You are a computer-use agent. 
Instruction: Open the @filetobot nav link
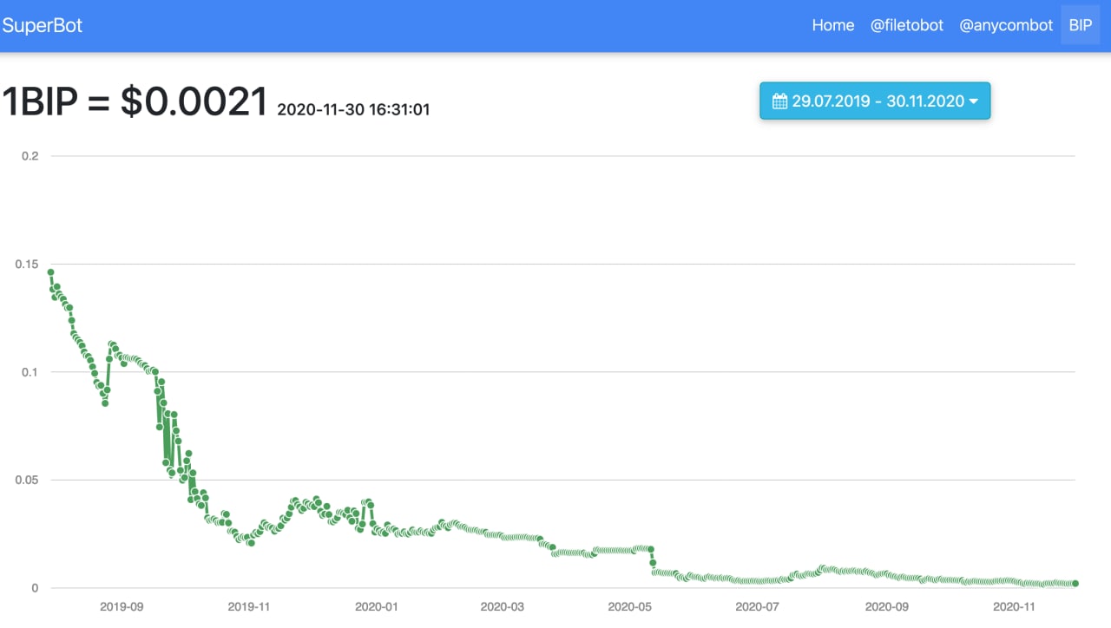coord(907,25)
